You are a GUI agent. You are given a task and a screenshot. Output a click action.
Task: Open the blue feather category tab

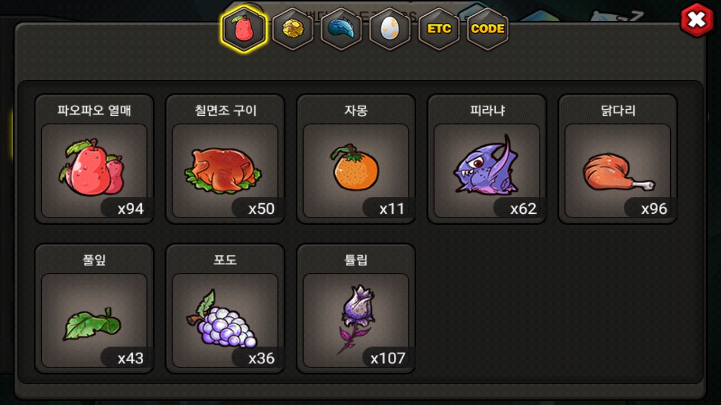tap(341, 29)
